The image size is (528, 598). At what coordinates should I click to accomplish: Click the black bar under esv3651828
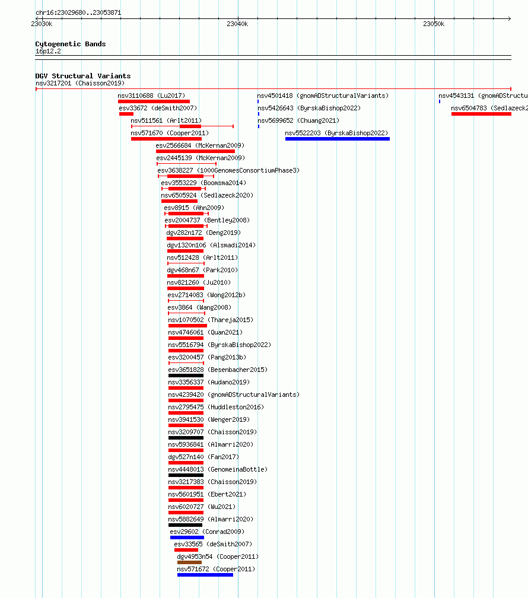[186, 376]
